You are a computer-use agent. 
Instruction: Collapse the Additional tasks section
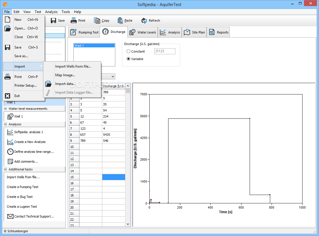(5, 169)
